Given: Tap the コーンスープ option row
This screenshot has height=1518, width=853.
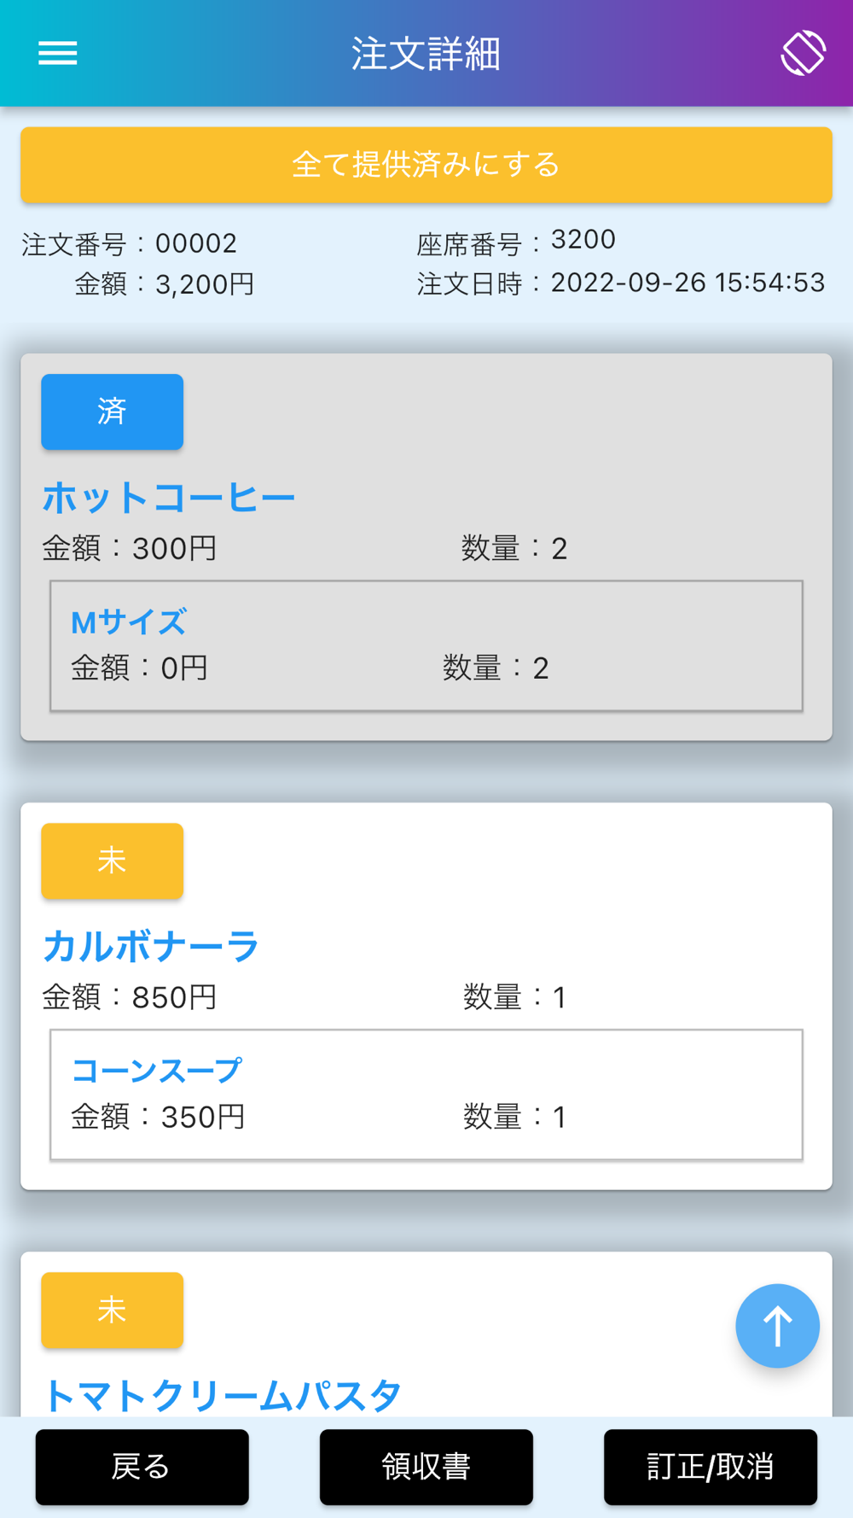Looking at the screenshot, I should [426, 1095].
